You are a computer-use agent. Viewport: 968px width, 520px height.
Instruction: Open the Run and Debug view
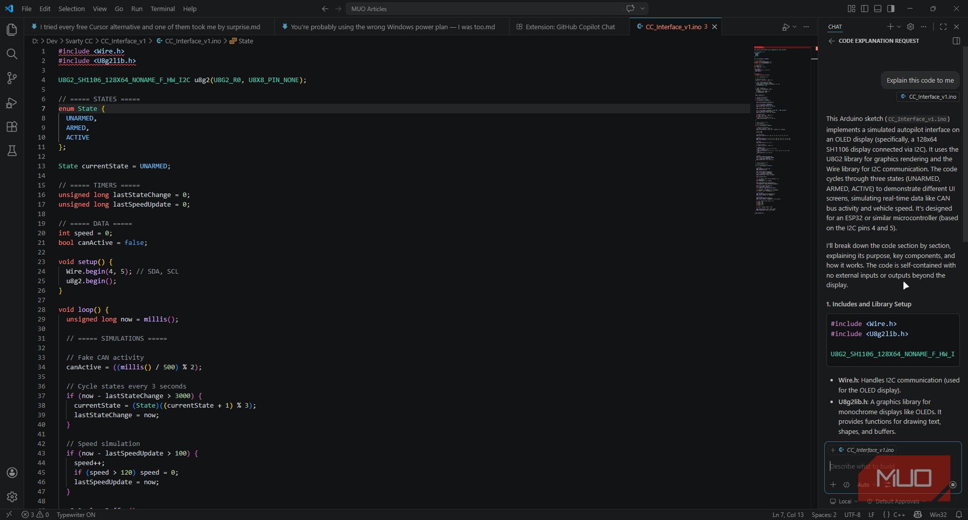[12, 102]
